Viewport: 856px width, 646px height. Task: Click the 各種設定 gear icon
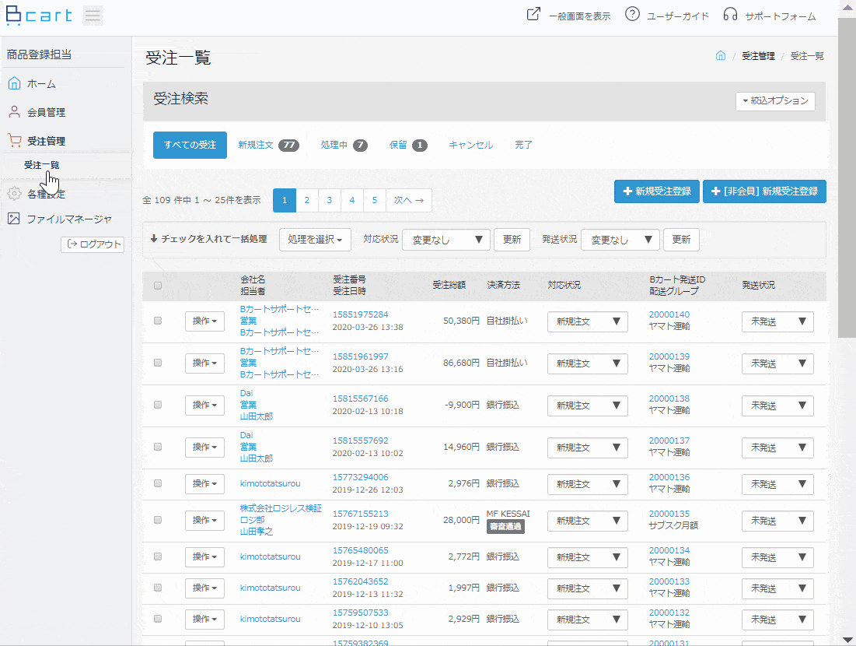14,194
